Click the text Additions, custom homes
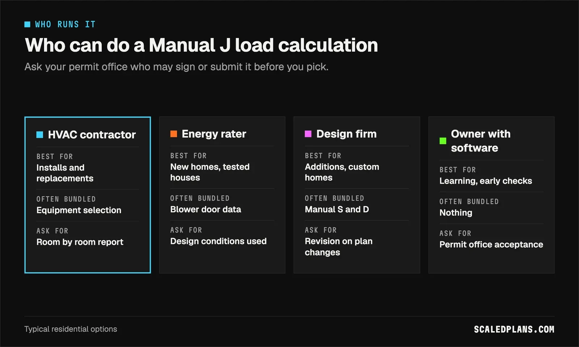Screen dimensions: 579x347 click(342, 172)
